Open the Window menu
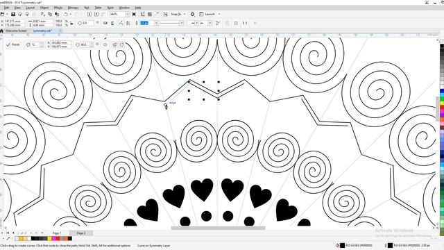Viewport: 444px width, 250px height. (x=124, y=8)
